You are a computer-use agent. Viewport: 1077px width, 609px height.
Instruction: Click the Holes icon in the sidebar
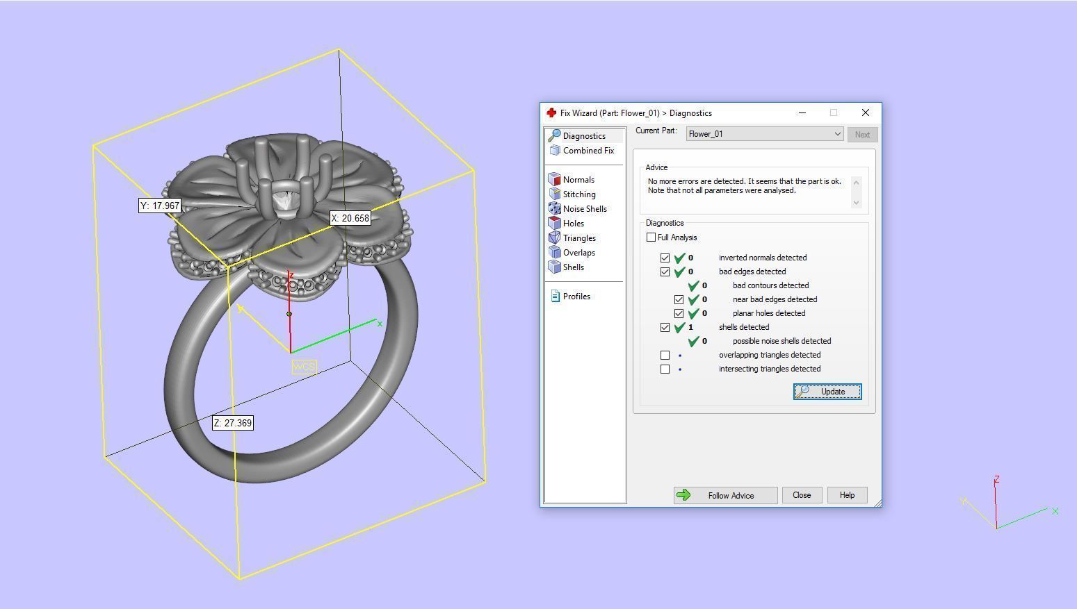tap(554, 224)
